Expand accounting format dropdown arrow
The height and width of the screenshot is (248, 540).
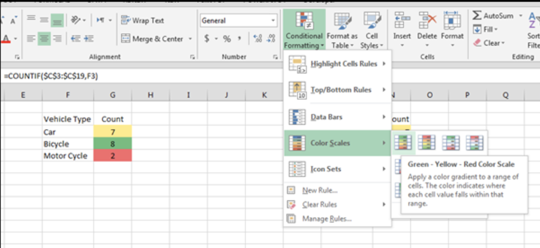(x=216, y=39)
